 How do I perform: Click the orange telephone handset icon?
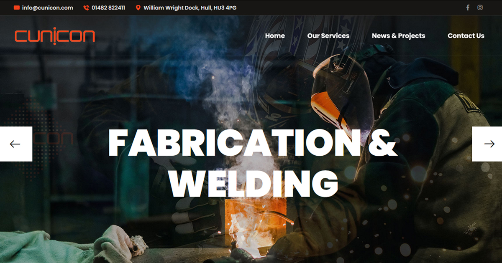pyautogui.click(x=86, y=8)
